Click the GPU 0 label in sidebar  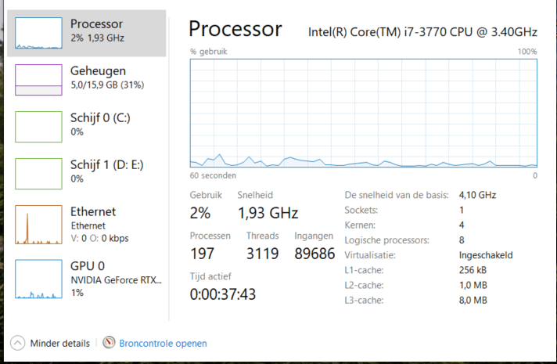pos(88,266)
